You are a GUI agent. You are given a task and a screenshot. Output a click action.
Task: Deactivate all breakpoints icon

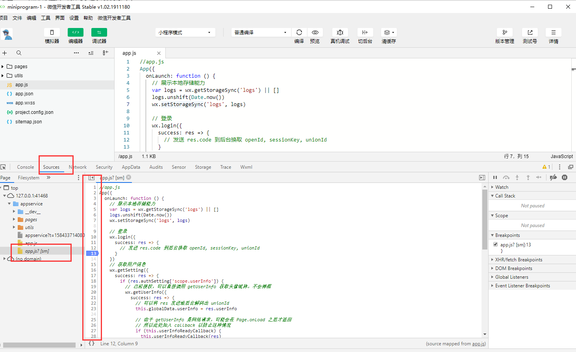point(553,177)
